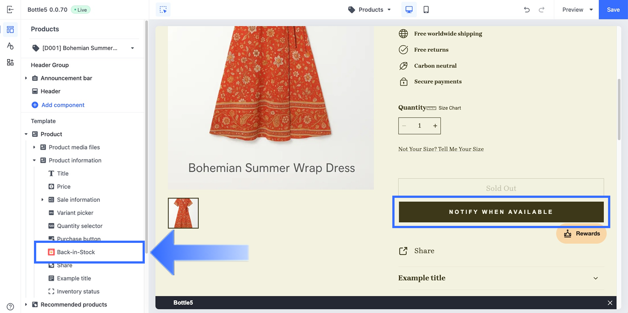Click Add component link
Image resolution: width=628 pixels, height=313 pixels.
[63, 105]
